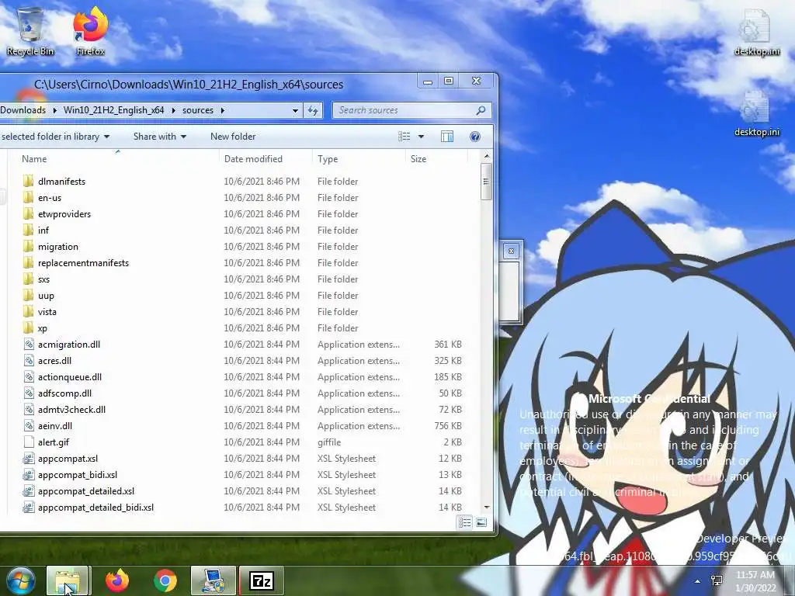Launch Firefox from the desktop shortcut

[x=90, y=30]
